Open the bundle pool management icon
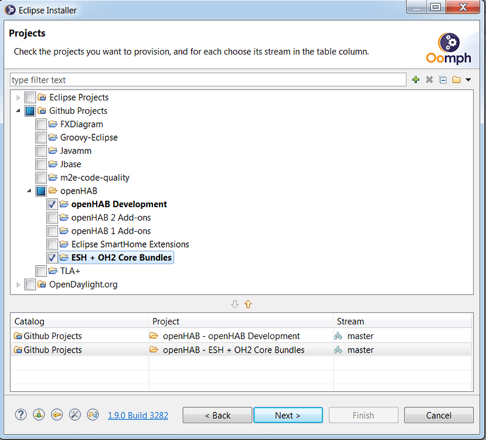The image size is (486, 440). tap(39, 415)
